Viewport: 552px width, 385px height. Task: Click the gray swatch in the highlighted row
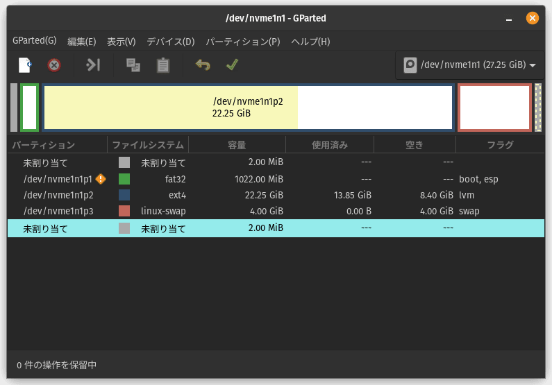[x=124, y=228]
